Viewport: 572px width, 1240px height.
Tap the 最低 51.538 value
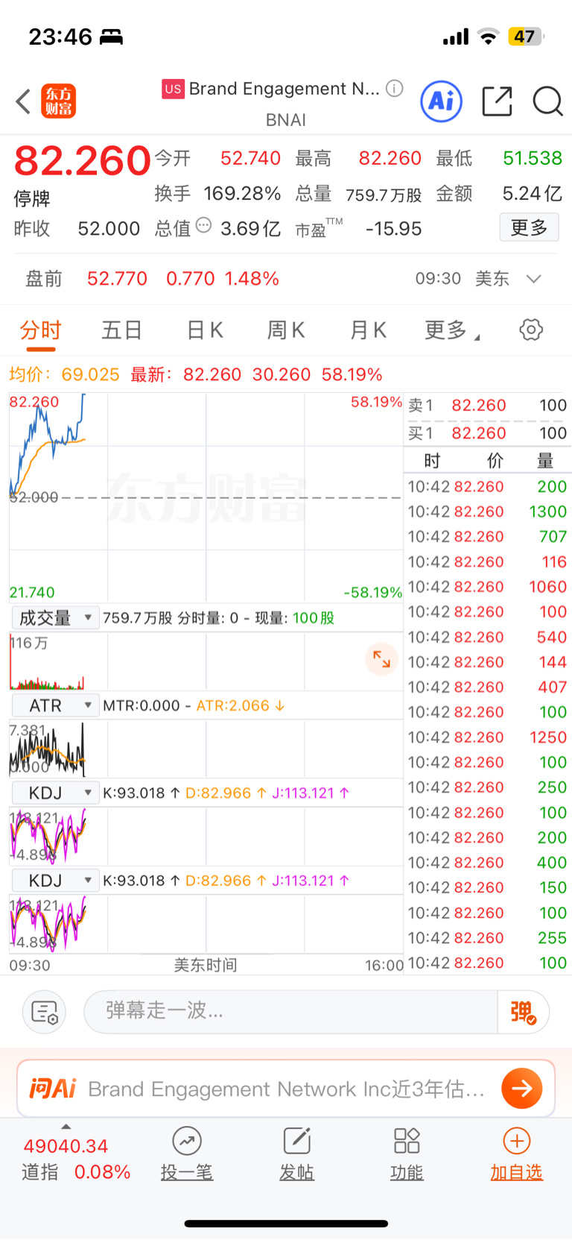point(533,158)
